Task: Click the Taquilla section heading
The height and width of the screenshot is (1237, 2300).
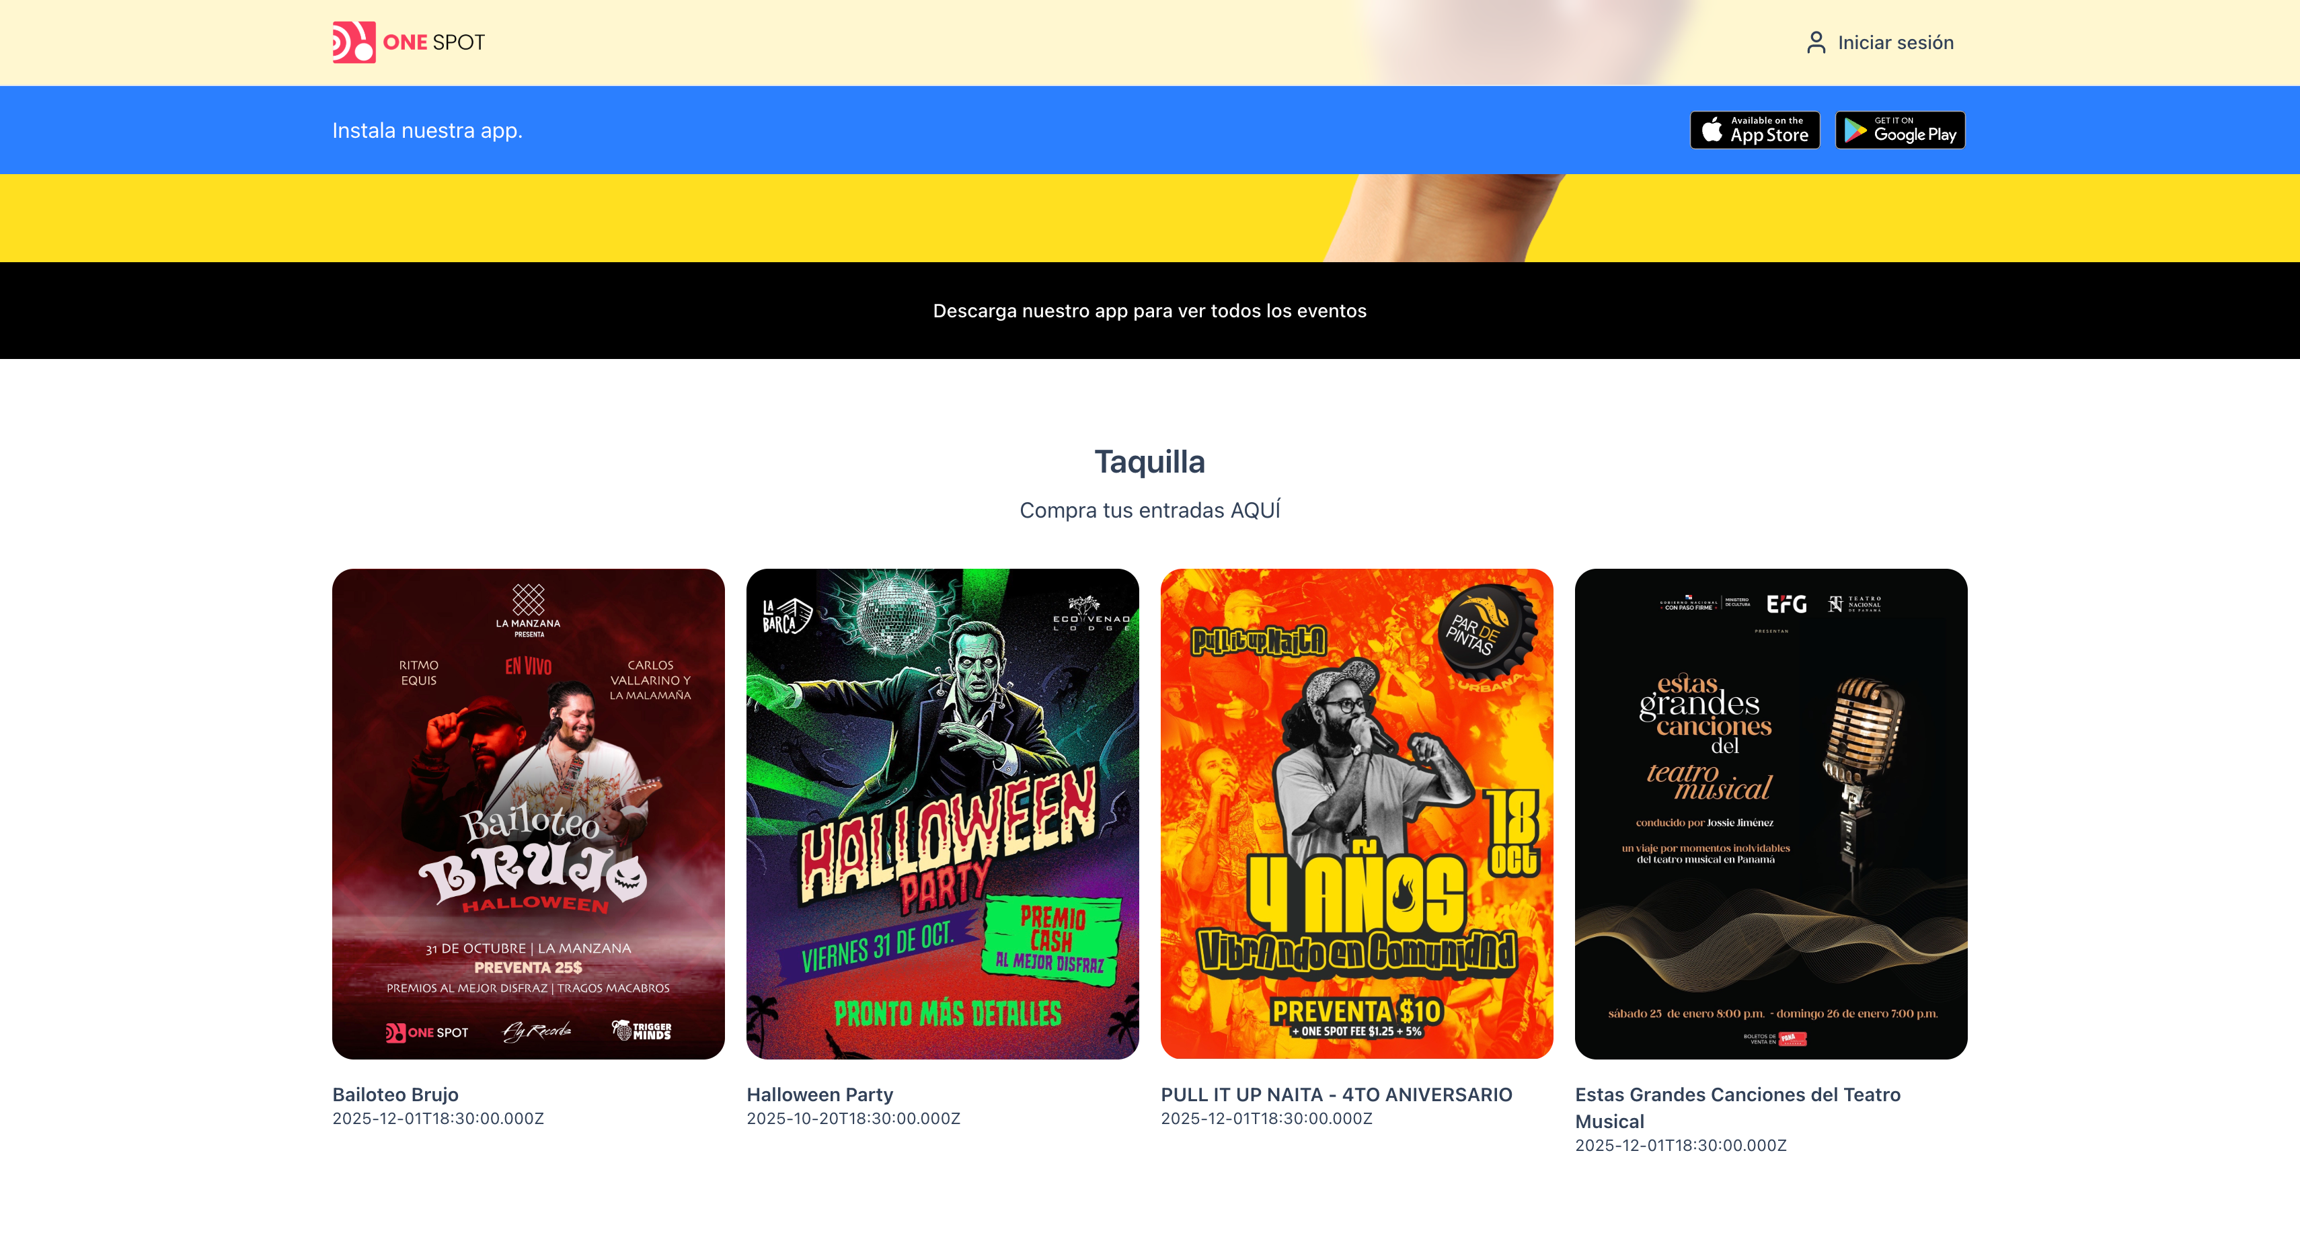Action: (x=1150, y=461)
